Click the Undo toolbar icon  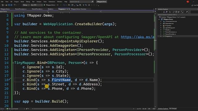coord(15,5)
